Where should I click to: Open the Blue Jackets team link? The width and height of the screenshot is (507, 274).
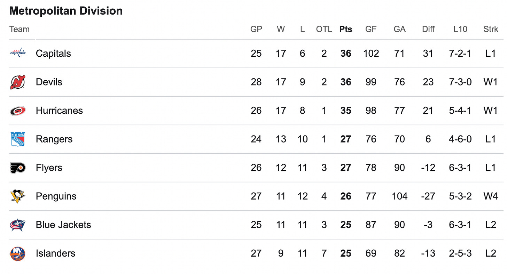point(63,225)
